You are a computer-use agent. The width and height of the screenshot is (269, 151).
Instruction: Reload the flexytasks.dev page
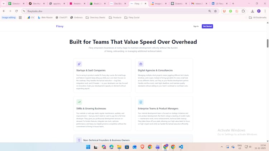[x=16, y=11]
